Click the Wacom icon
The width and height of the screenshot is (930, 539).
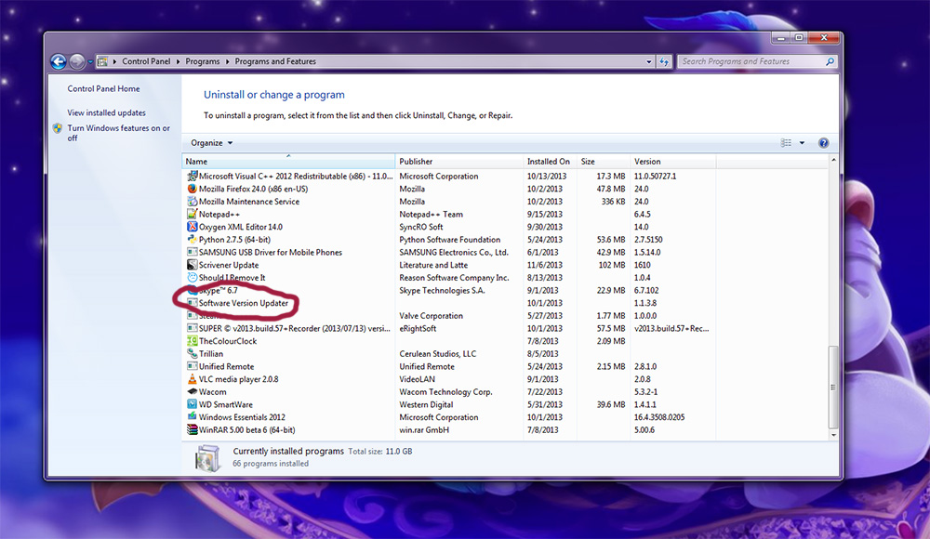tap(193, 392)
